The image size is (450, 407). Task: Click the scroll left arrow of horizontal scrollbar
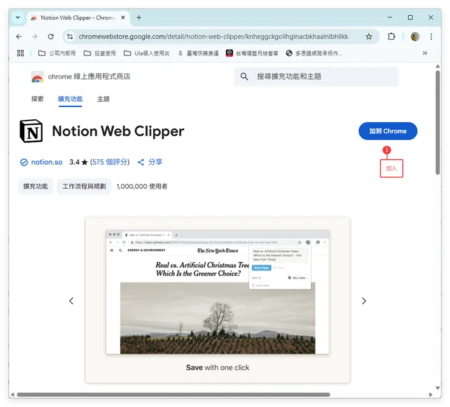12,395
